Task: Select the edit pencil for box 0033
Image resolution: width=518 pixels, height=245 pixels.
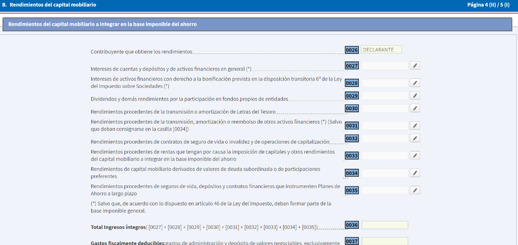Action: point(415,156)
